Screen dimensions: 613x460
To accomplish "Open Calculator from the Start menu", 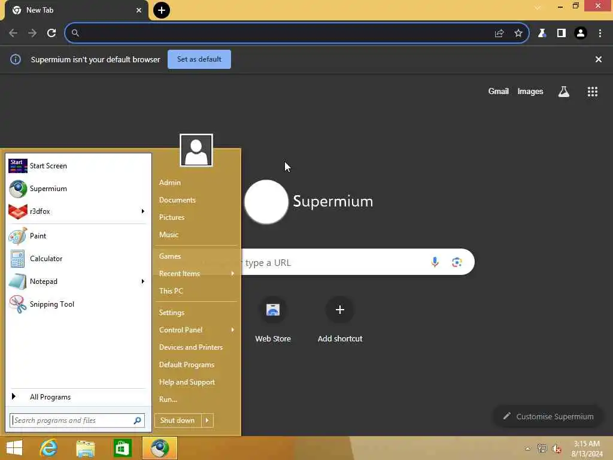I will point(77,259).
